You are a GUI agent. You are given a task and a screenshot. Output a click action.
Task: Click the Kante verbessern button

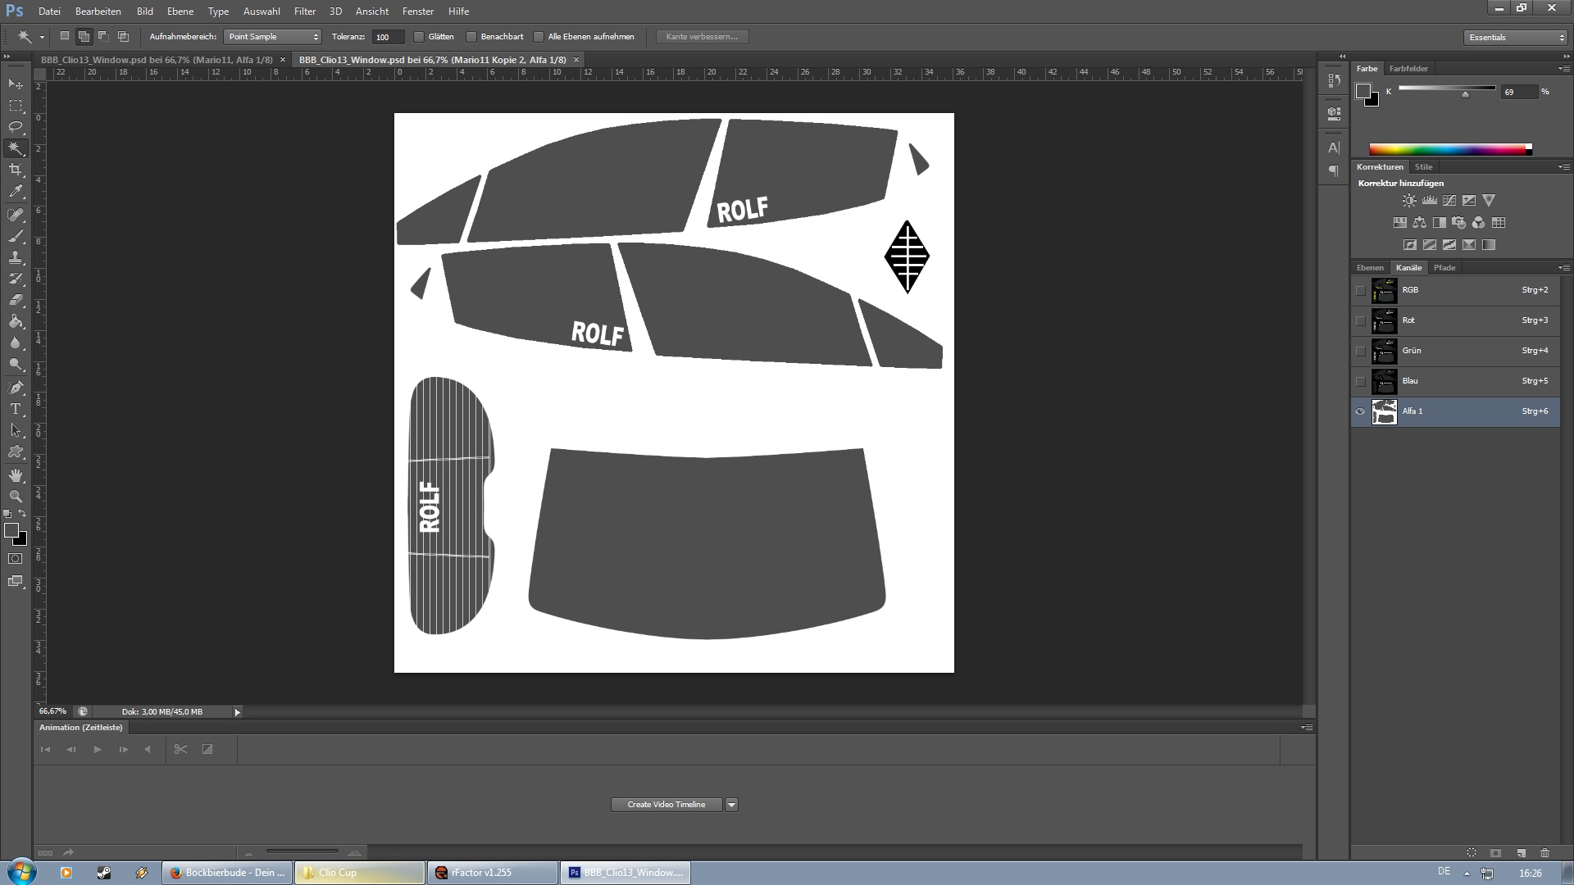coord(702,37)
